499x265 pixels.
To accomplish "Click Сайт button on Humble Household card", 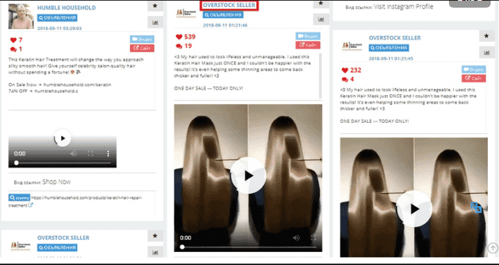I will click(x=142, y=49).
